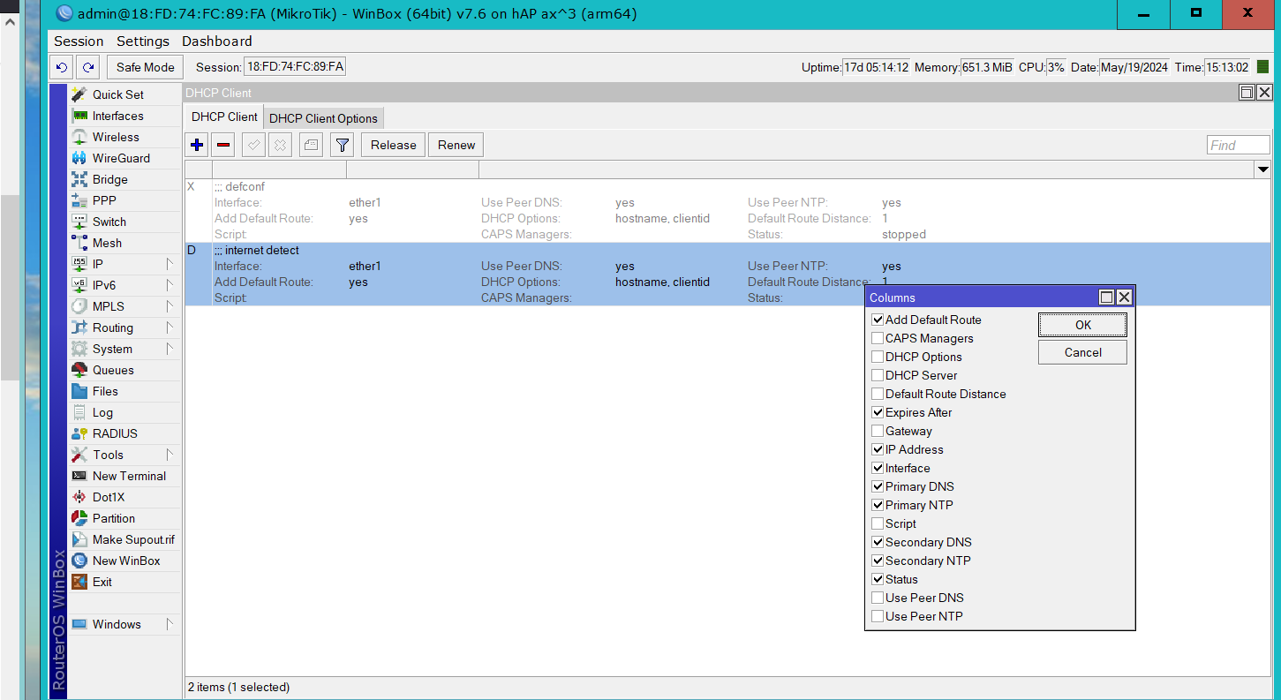Open the Dashboard menu
The image size is (1281, 700).
[216, 41]
